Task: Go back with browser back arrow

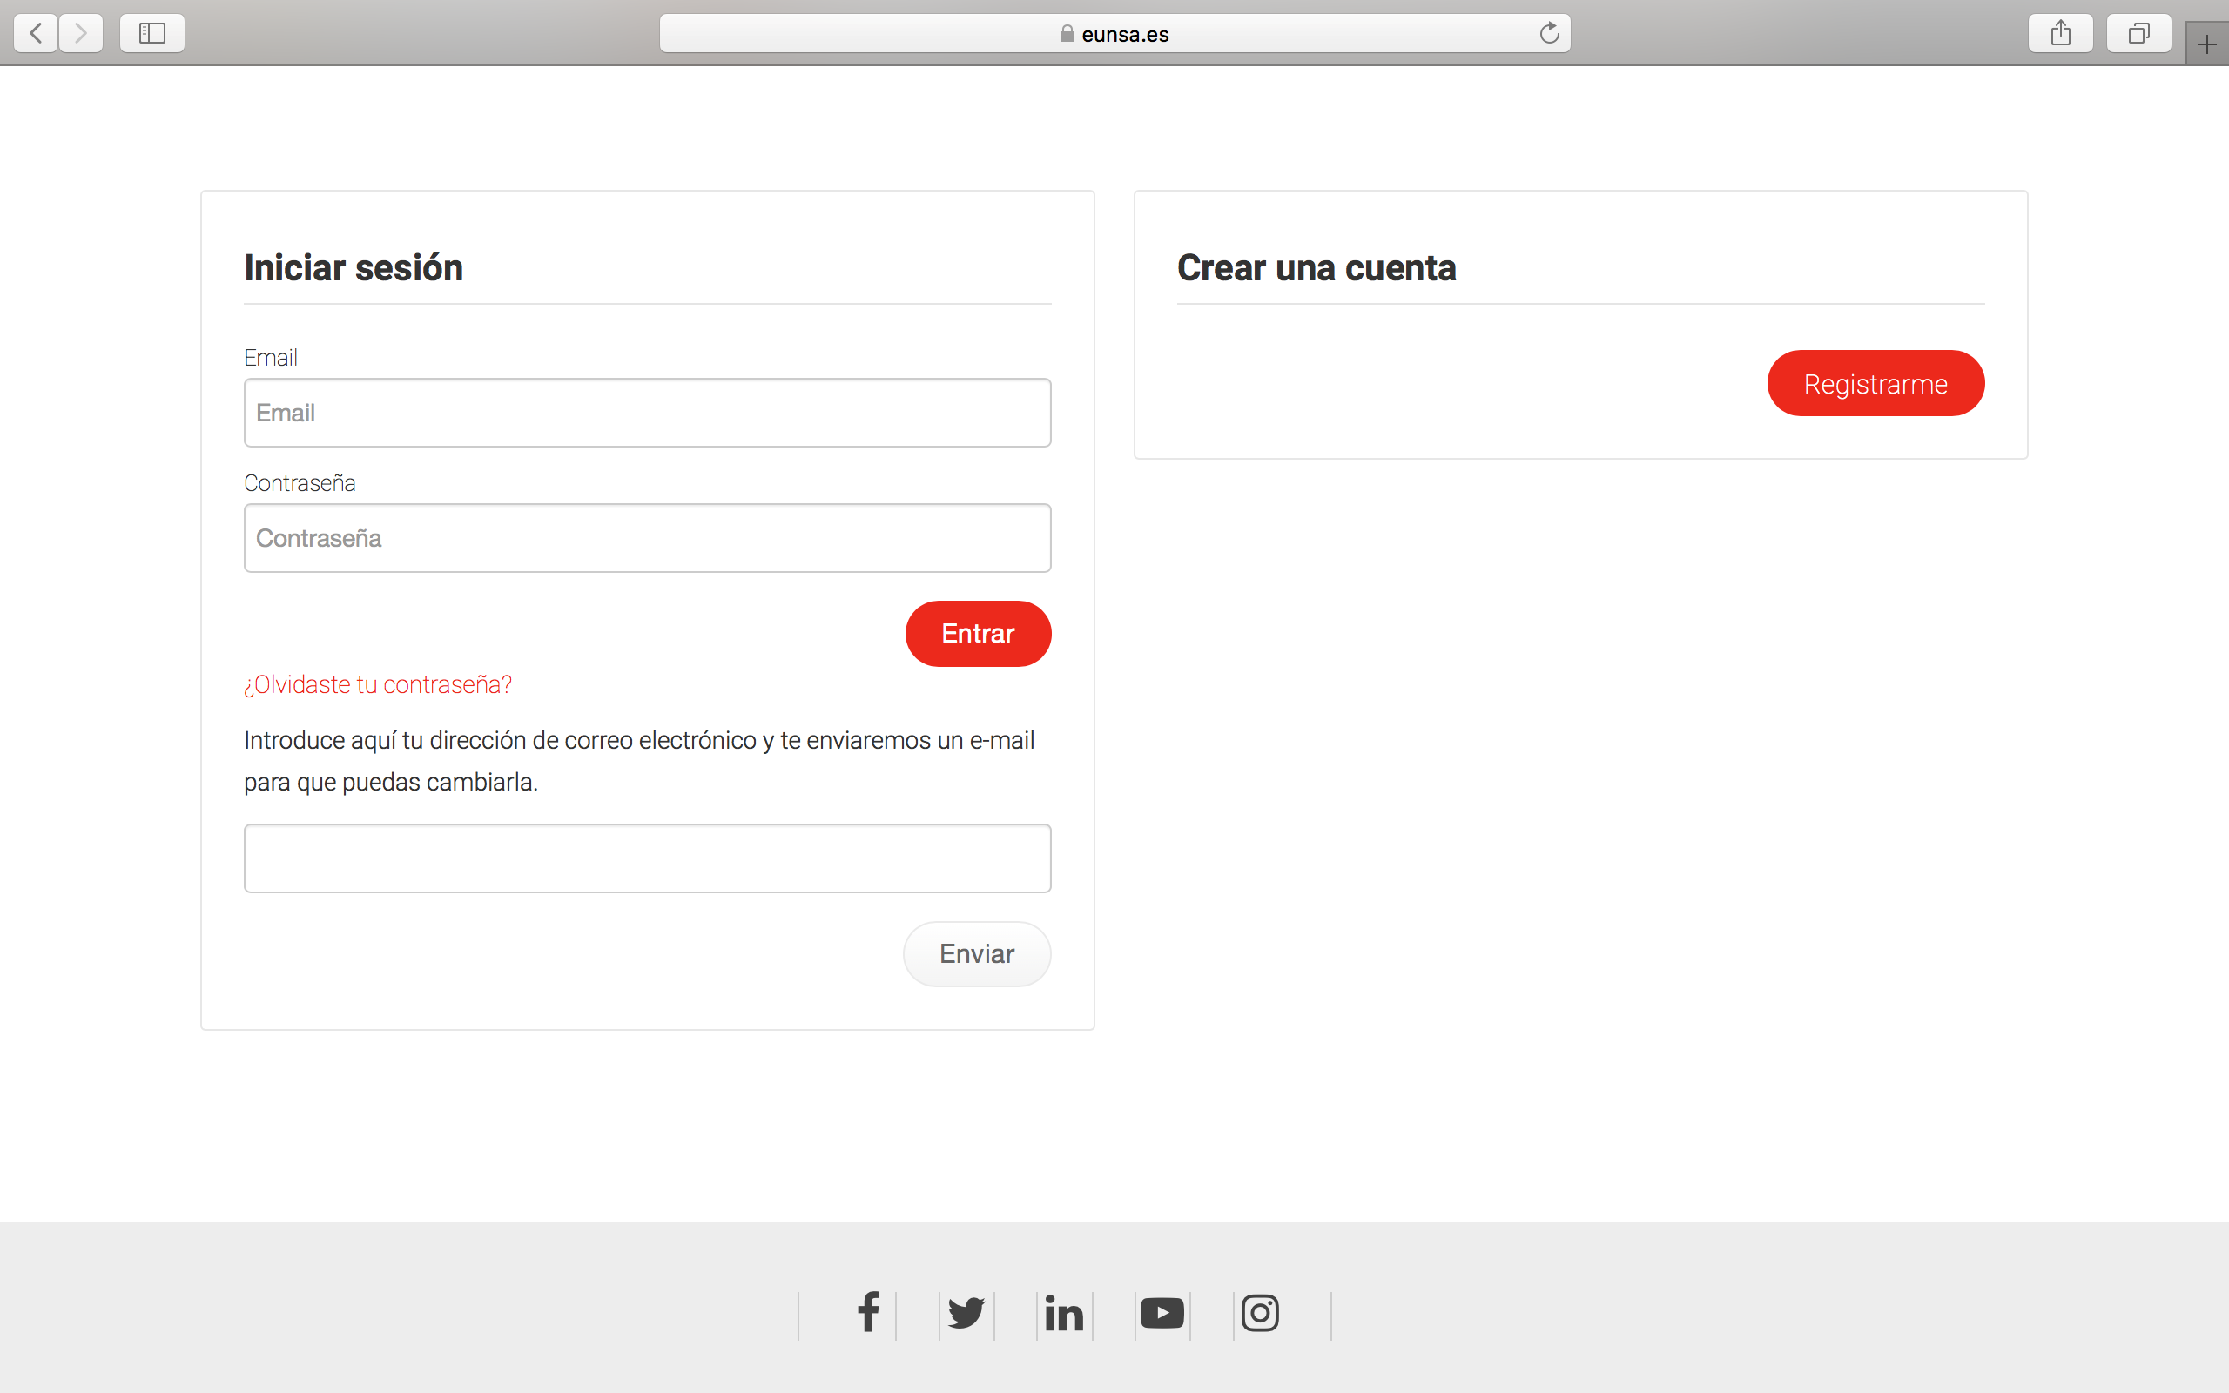Action: coord(36,34)
